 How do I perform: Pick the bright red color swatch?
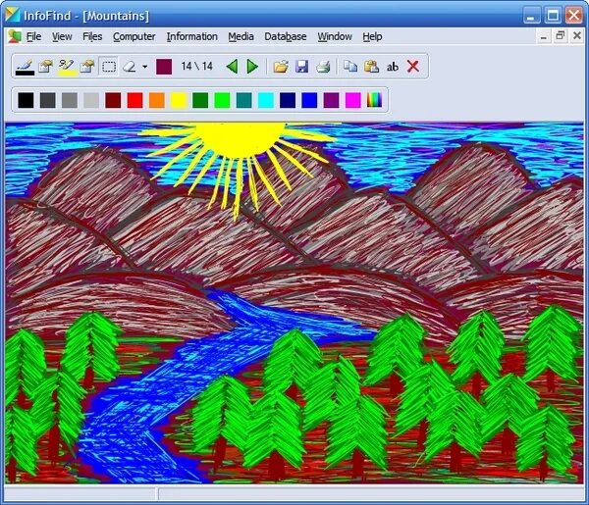tap(134, 100)
